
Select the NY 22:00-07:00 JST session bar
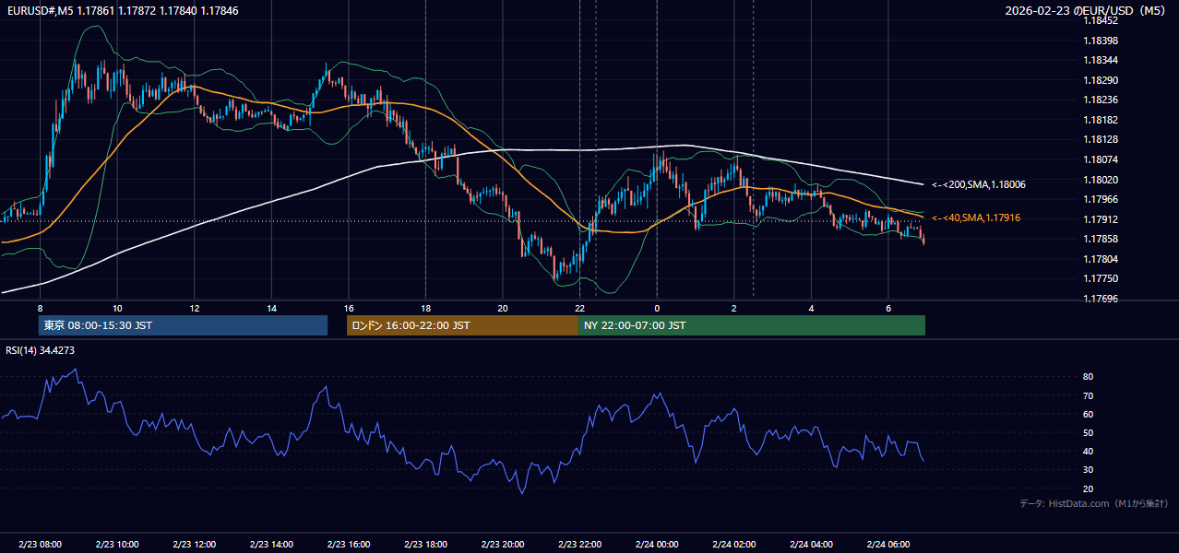coord(752,325)
